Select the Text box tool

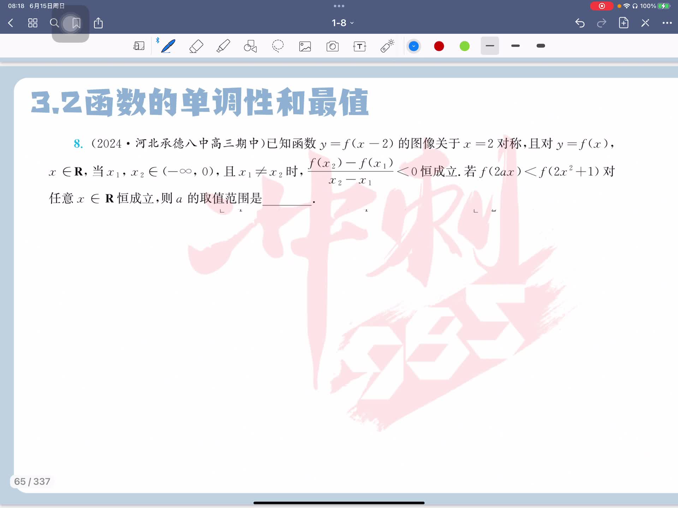pos(359,46)
